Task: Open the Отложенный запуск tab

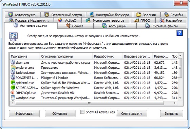Action: [x=63, y=15]
